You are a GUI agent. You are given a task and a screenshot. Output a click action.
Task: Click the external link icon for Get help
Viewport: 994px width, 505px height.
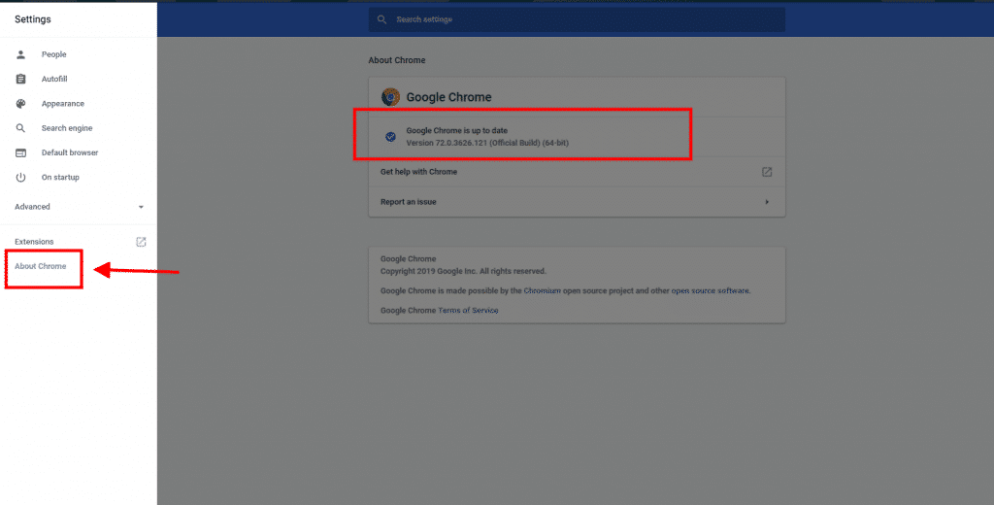766,172
